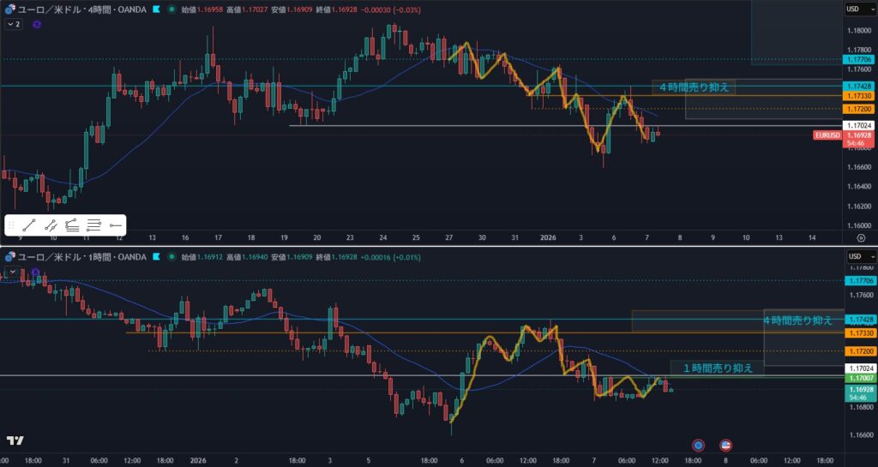Viewport: 878px width, 467px height.
Task: Open the USD currency dropdown on upper chart
Action: 857,9
